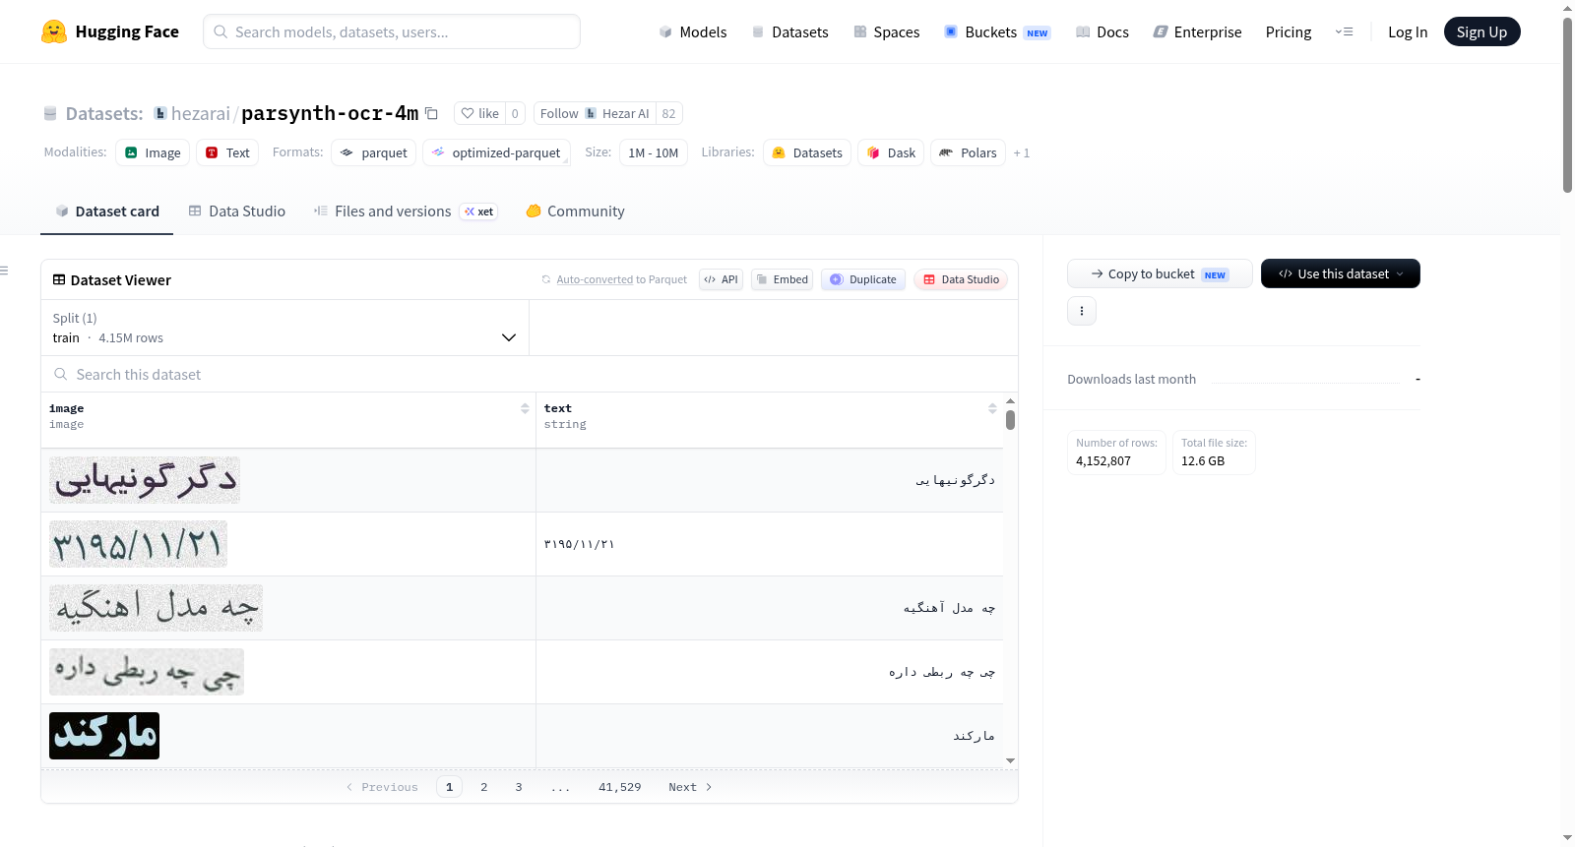
Task: Sort by the image column
Action: click(525, 408)
